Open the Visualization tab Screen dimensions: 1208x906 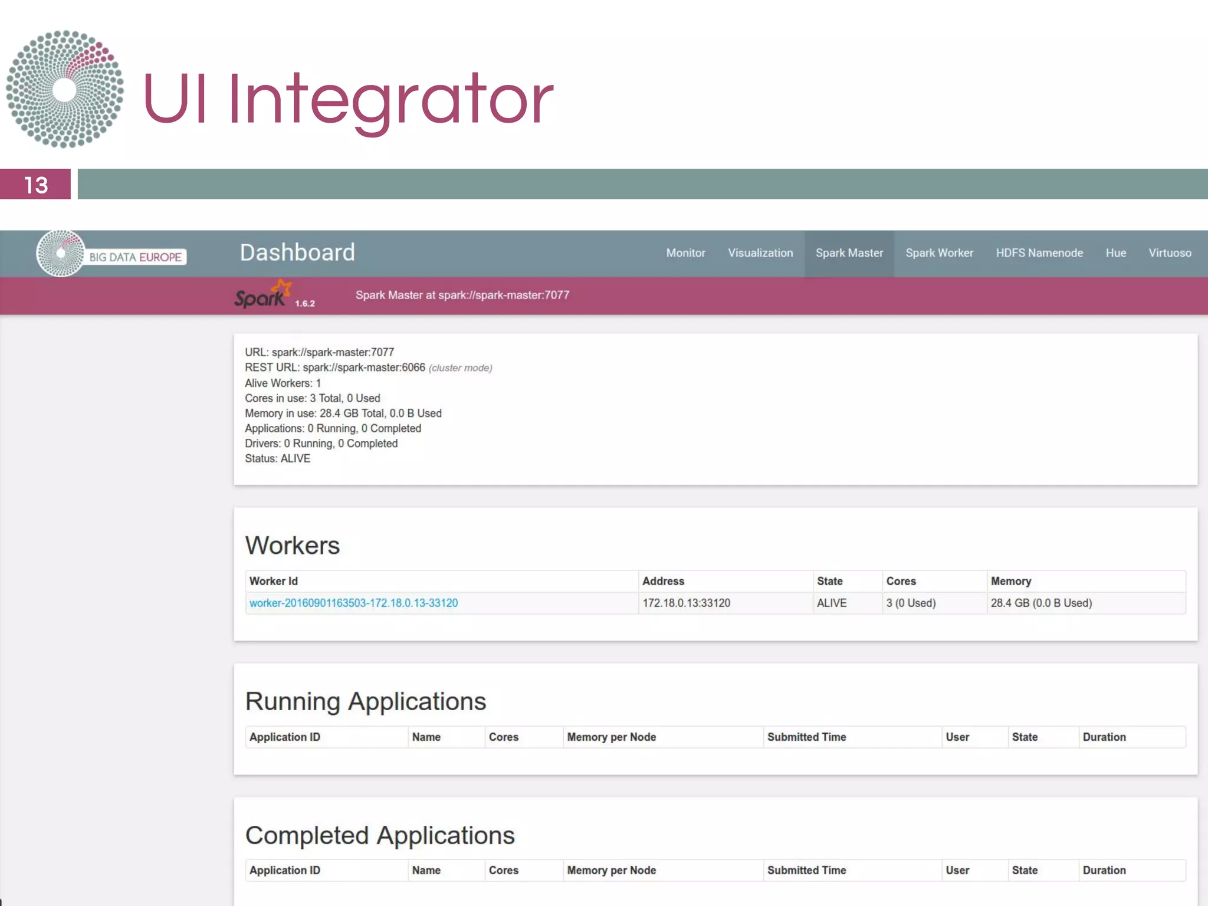(x=760, y=253)
